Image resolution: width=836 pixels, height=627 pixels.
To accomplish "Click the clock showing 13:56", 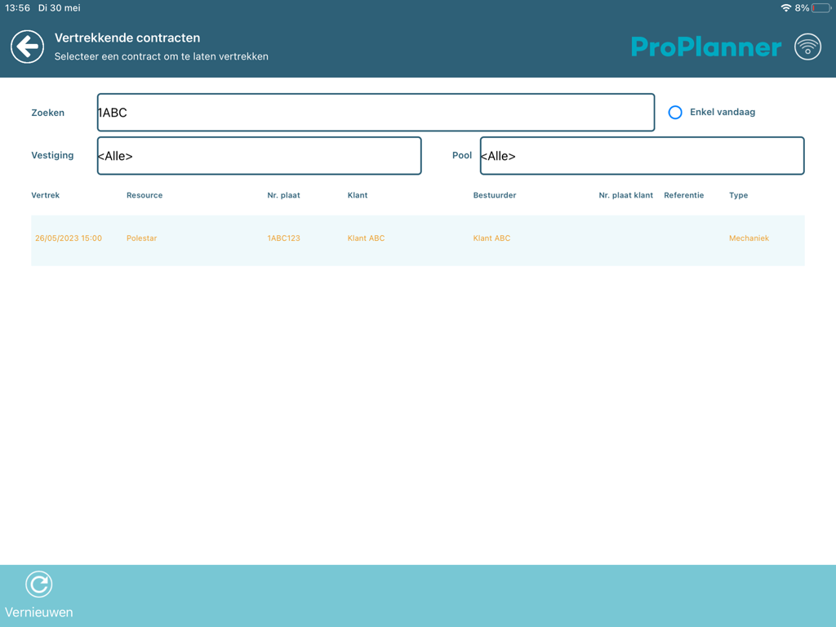I will click(18, 8).
